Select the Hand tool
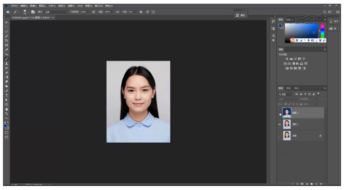 6,109
